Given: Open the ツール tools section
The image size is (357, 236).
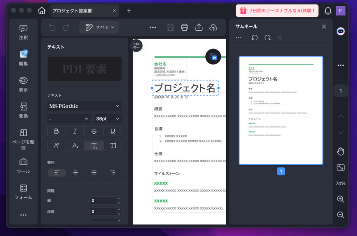Looking at the screenshot, I should click(23, 166).
